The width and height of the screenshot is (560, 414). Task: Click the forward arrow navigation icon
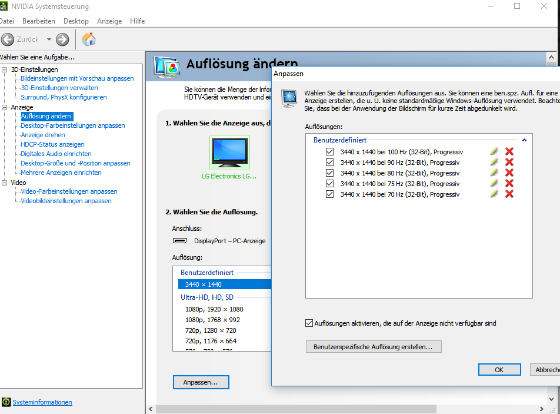62,39
